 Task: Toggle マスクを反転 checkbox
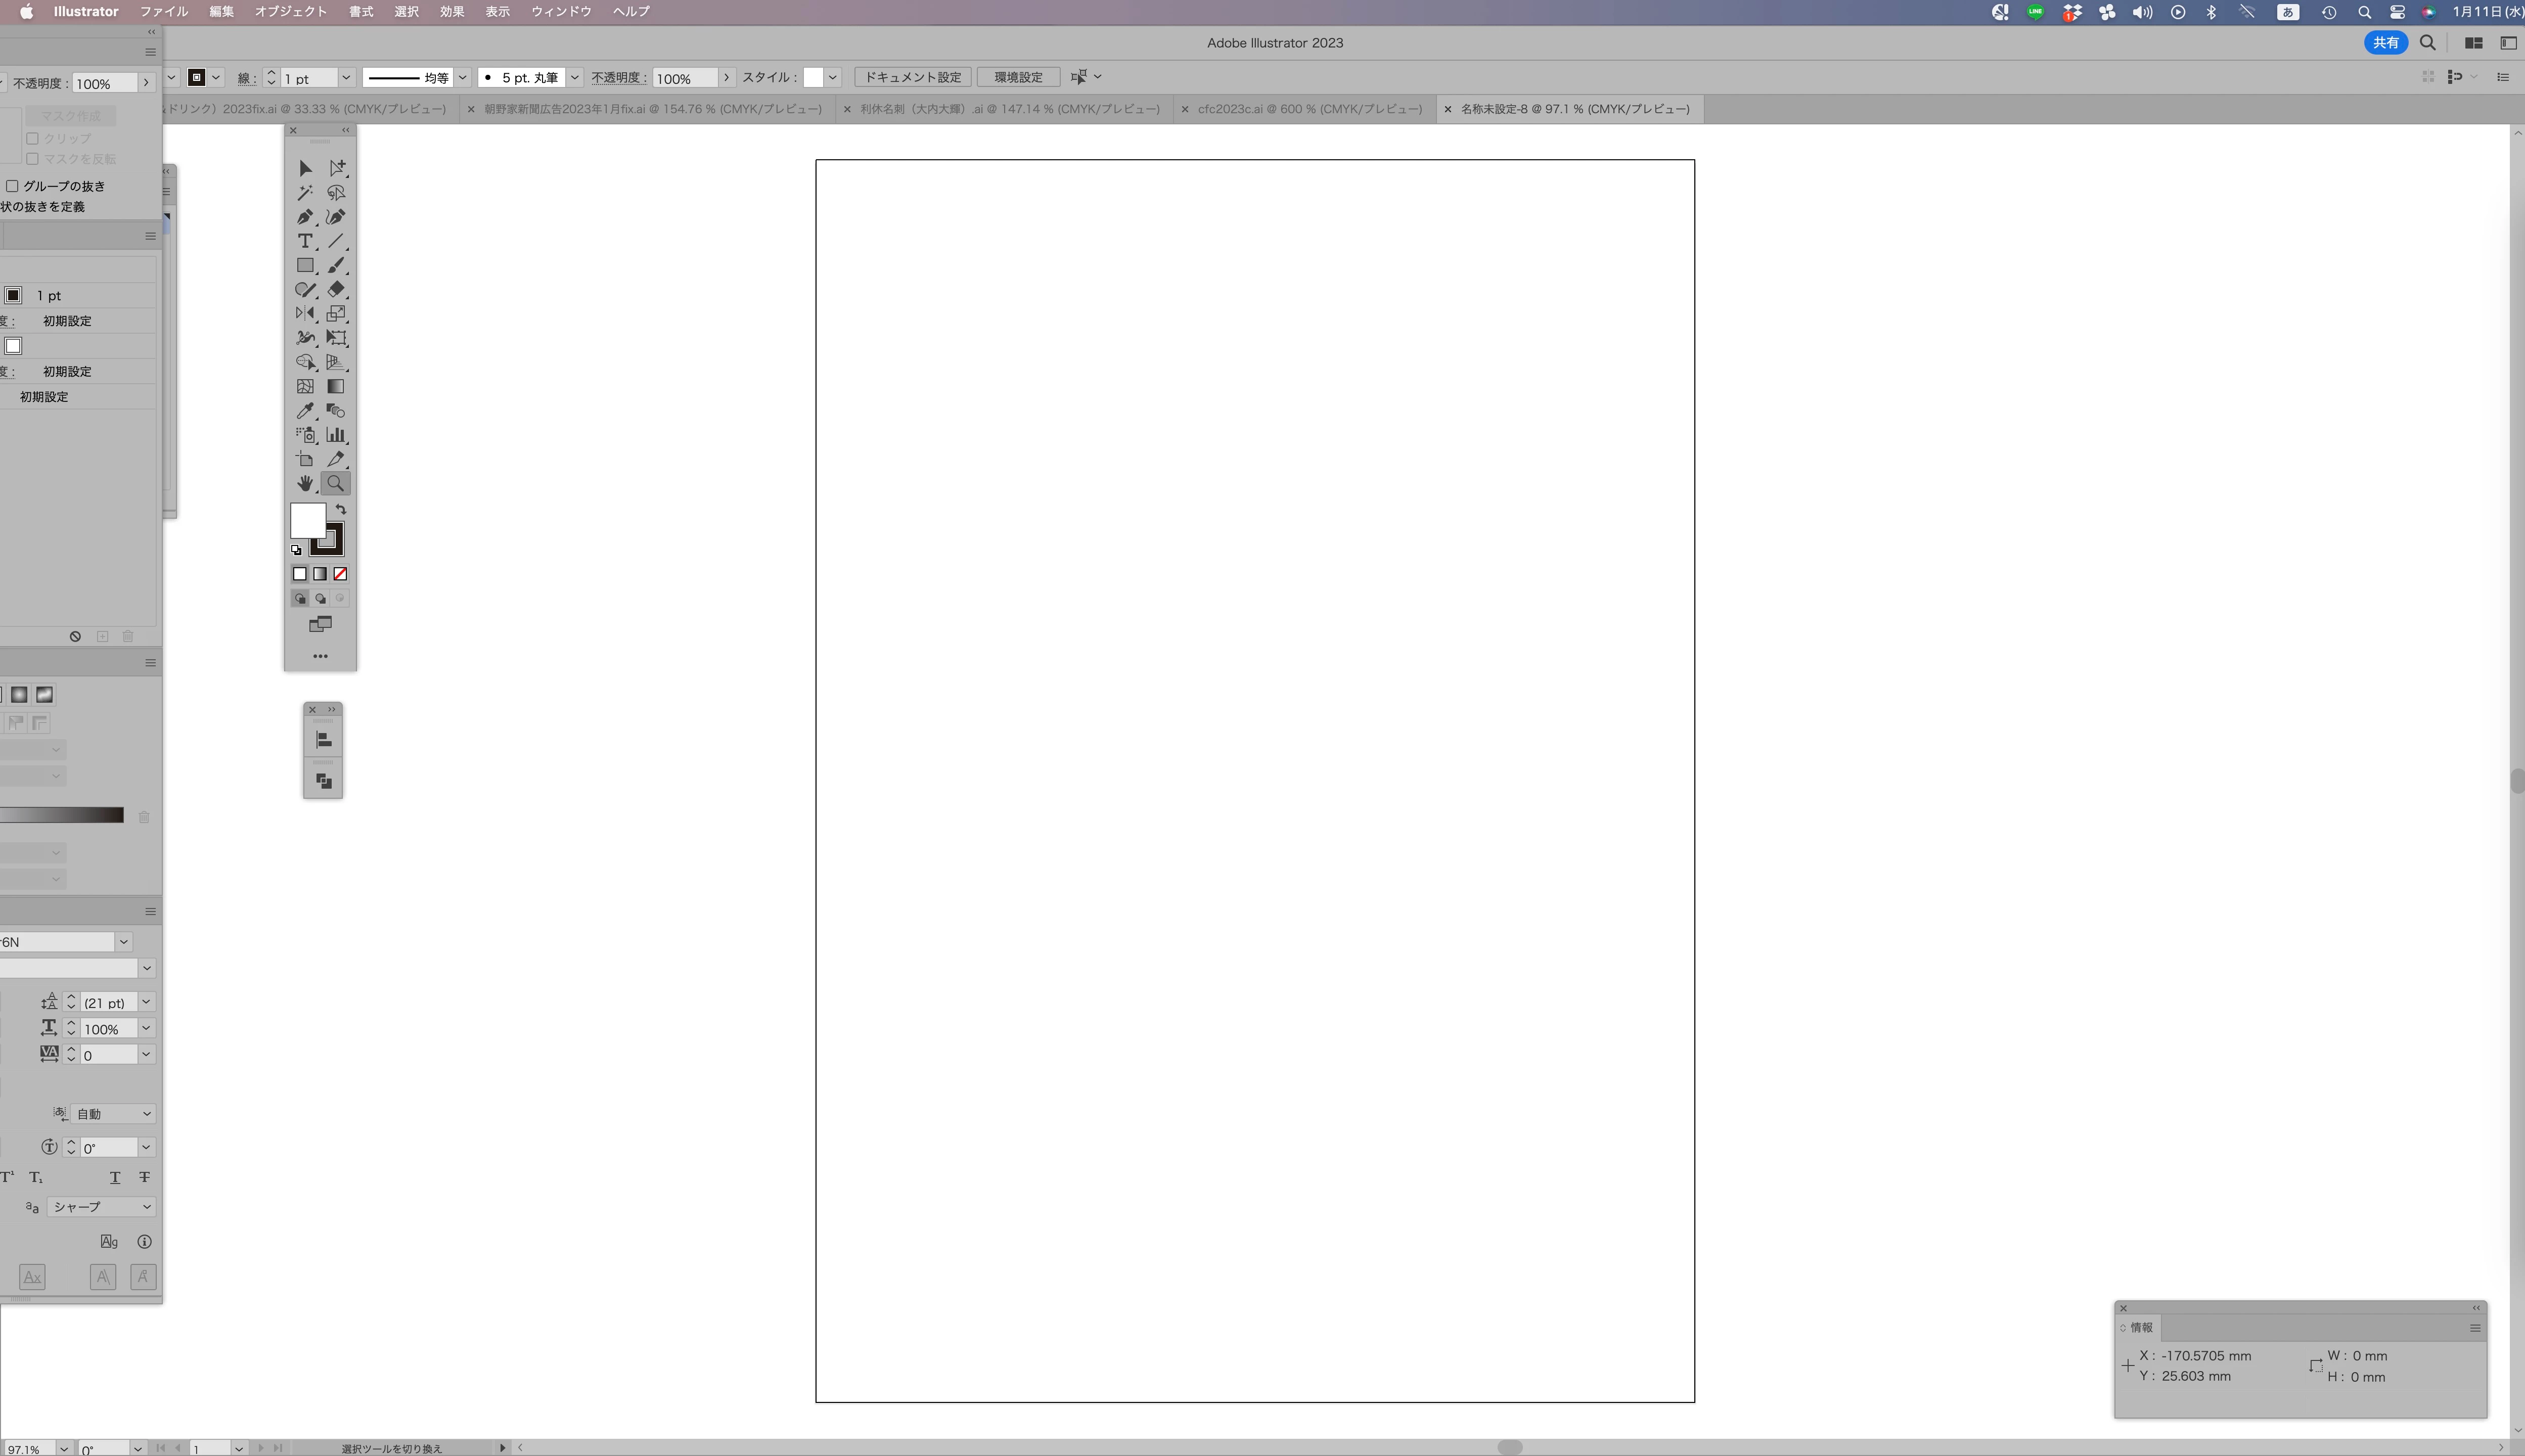tap(32, 159)
